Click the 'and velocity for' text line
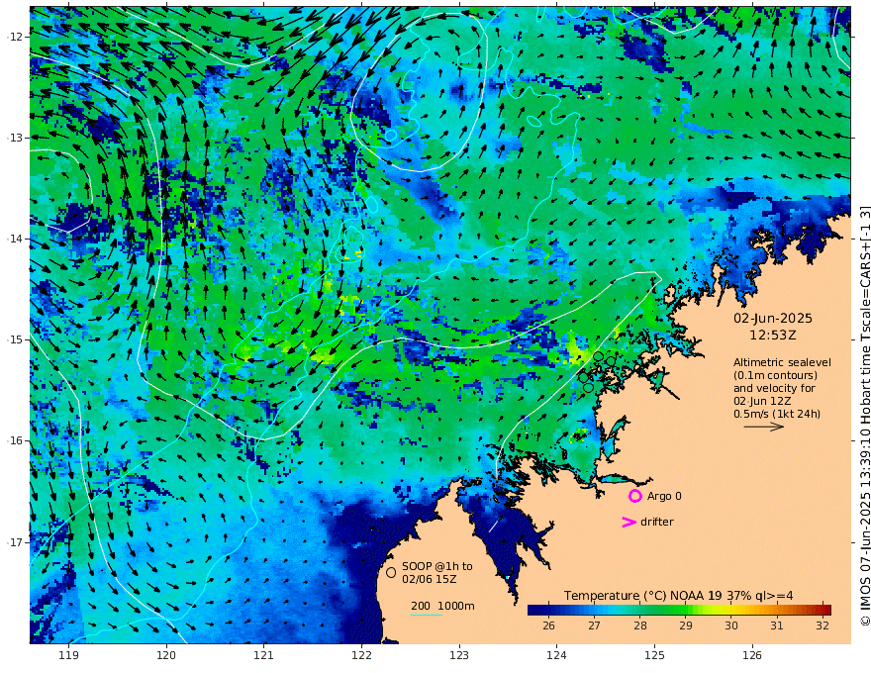This screenshot has width=871, height=673. [x=774, y=388]
